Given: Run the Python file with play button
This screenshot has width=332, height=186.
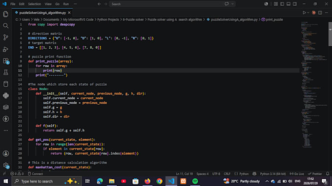Looking at the screenshot, I should coord(304,13).
